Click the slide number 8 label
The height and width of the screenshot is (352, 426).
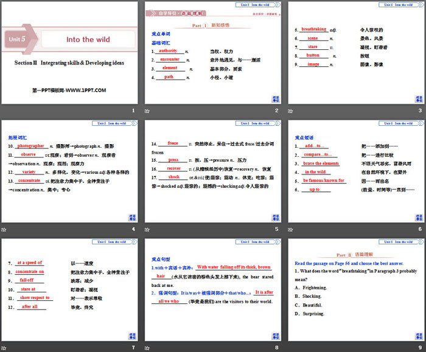pyautogui.click(x=276, y=347)
